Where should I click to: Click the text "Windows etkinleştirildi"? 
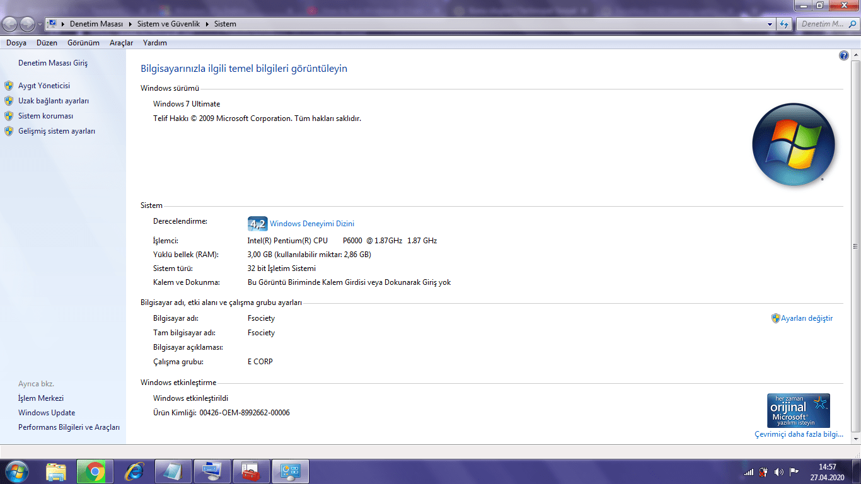(190, 398)
